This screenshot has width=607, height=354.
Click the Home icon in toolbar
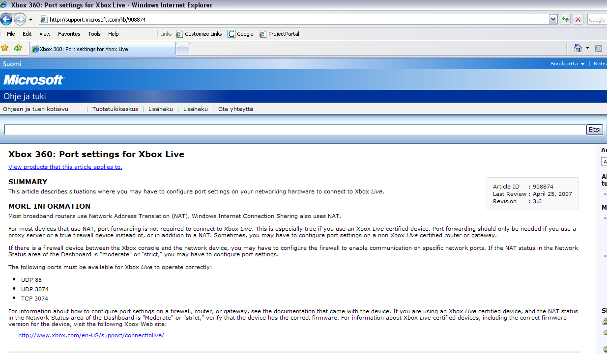(578, 48)
